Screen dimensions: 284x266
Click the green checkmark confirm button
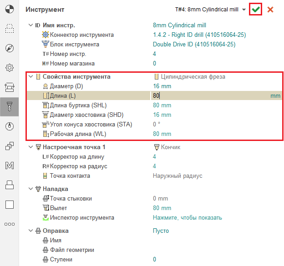pyautogui.click(x=255, y=10)
